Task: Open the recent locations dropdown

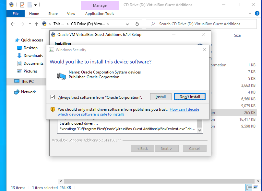Action: (30, 24)
